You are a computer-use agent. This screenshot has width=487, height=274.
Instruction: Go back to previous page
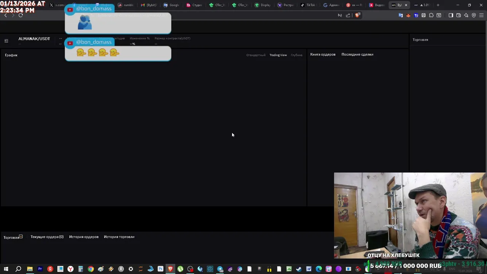[5, 15]
